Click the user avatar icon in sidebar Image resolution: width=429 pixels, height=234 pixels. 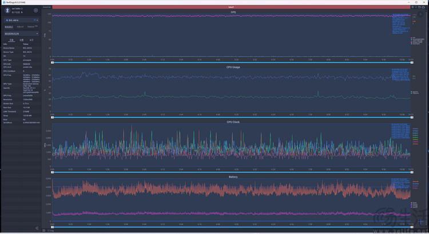(7, 10)
